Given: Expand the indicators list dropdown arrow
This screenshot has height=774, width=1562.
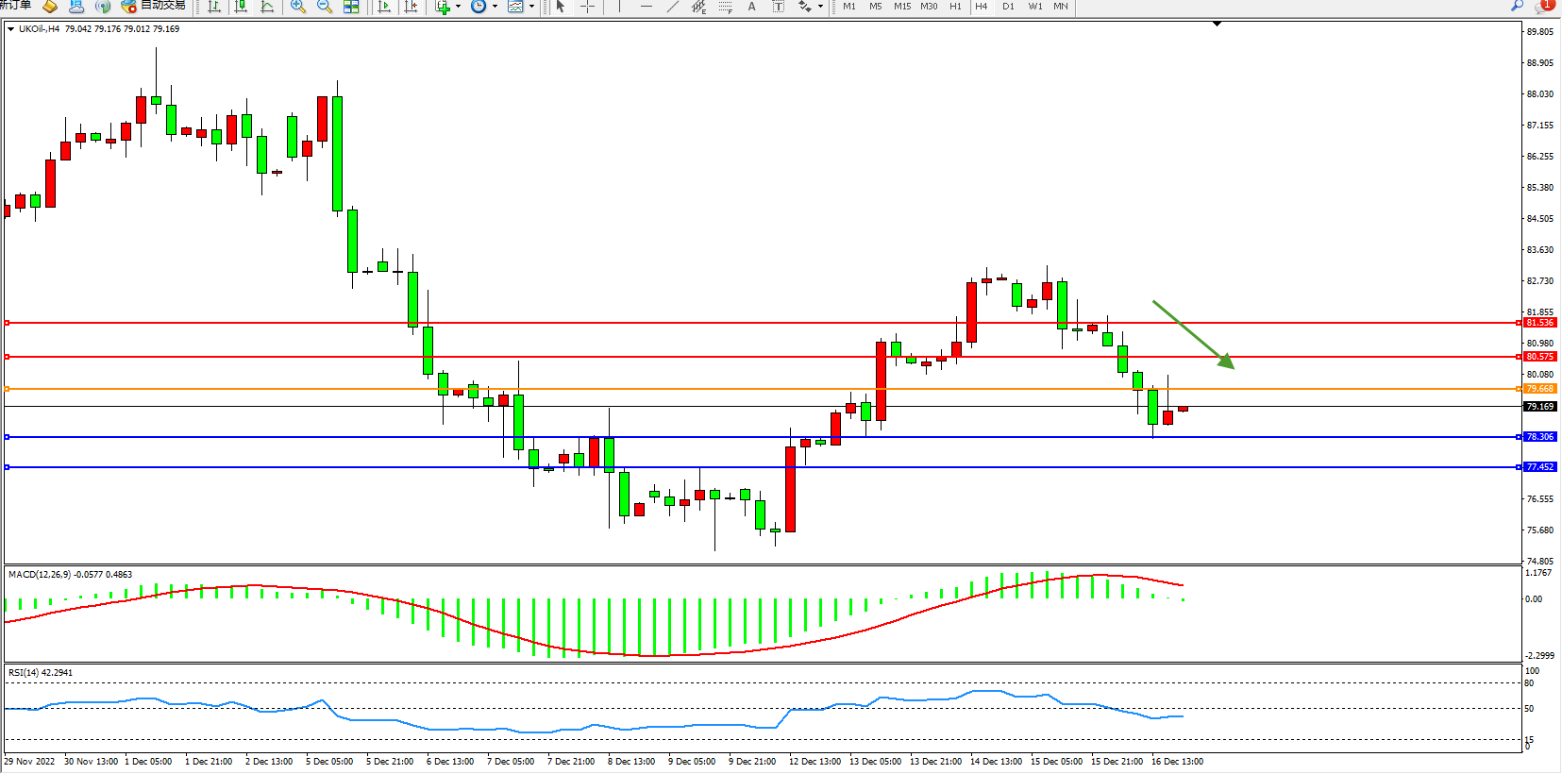Looking at the screenshot, I should click(459, 7).
